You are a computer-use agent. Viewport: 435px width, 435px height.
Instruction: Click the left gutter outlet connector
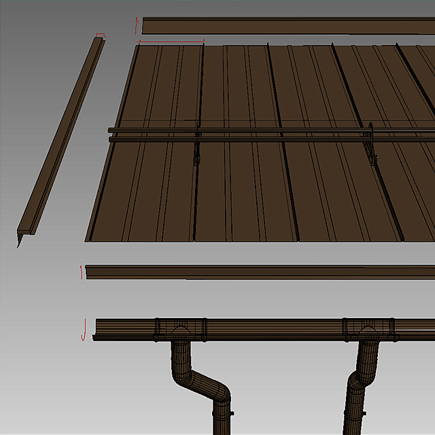tap(181, 330)
